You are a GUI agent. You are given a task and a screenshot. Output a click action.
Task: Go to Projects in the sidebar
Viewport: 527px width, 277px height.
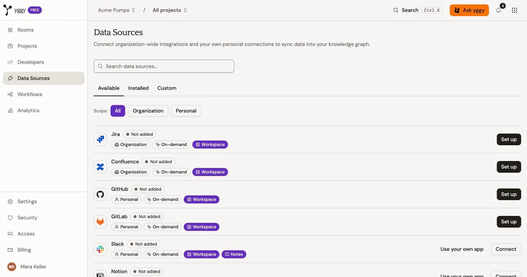tap(44, 46)
